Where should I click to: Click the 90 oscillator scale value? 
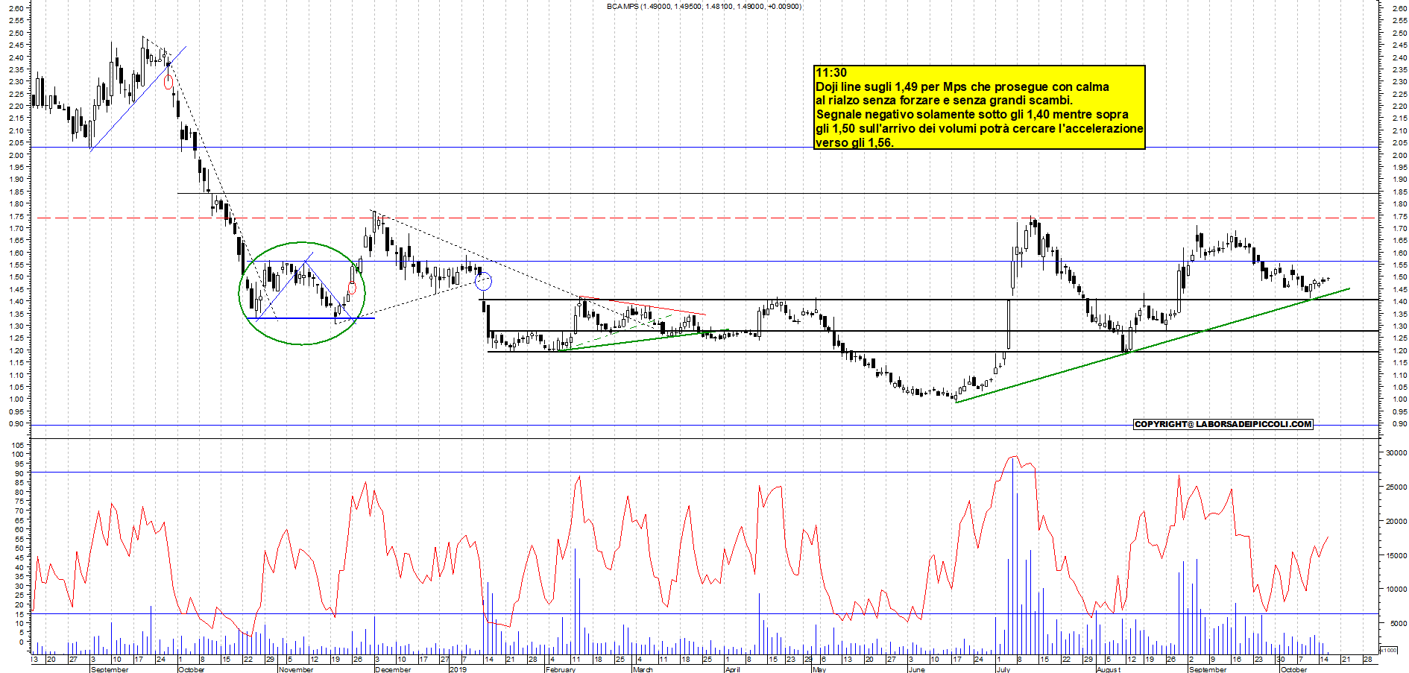click(x=20, y=473)
